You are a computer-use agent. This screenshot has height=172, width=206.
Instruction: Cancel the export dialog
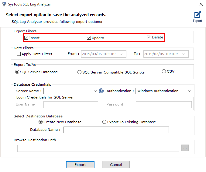point(116,165)
